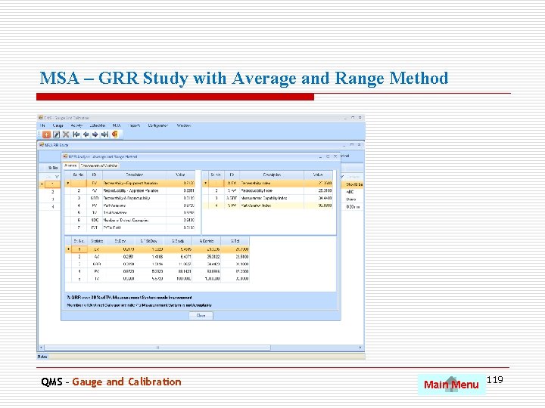The height and width of the screenshot is (408, 545).
Task: Select Repeatability - Equipment Variation row
Action: coord(129,183)
